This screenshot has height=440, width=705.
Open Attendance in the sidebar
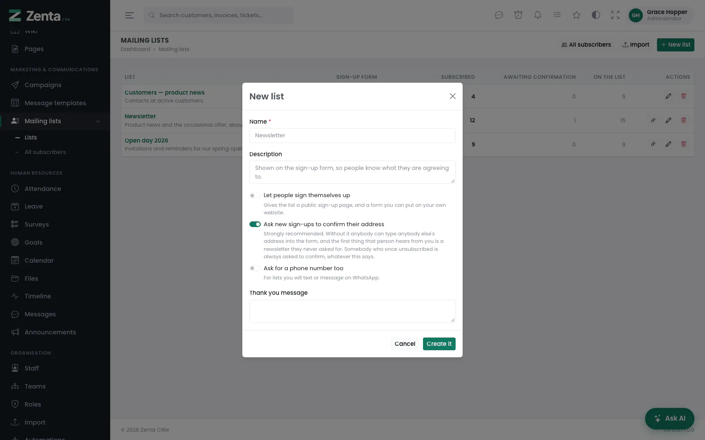(55, 189)
